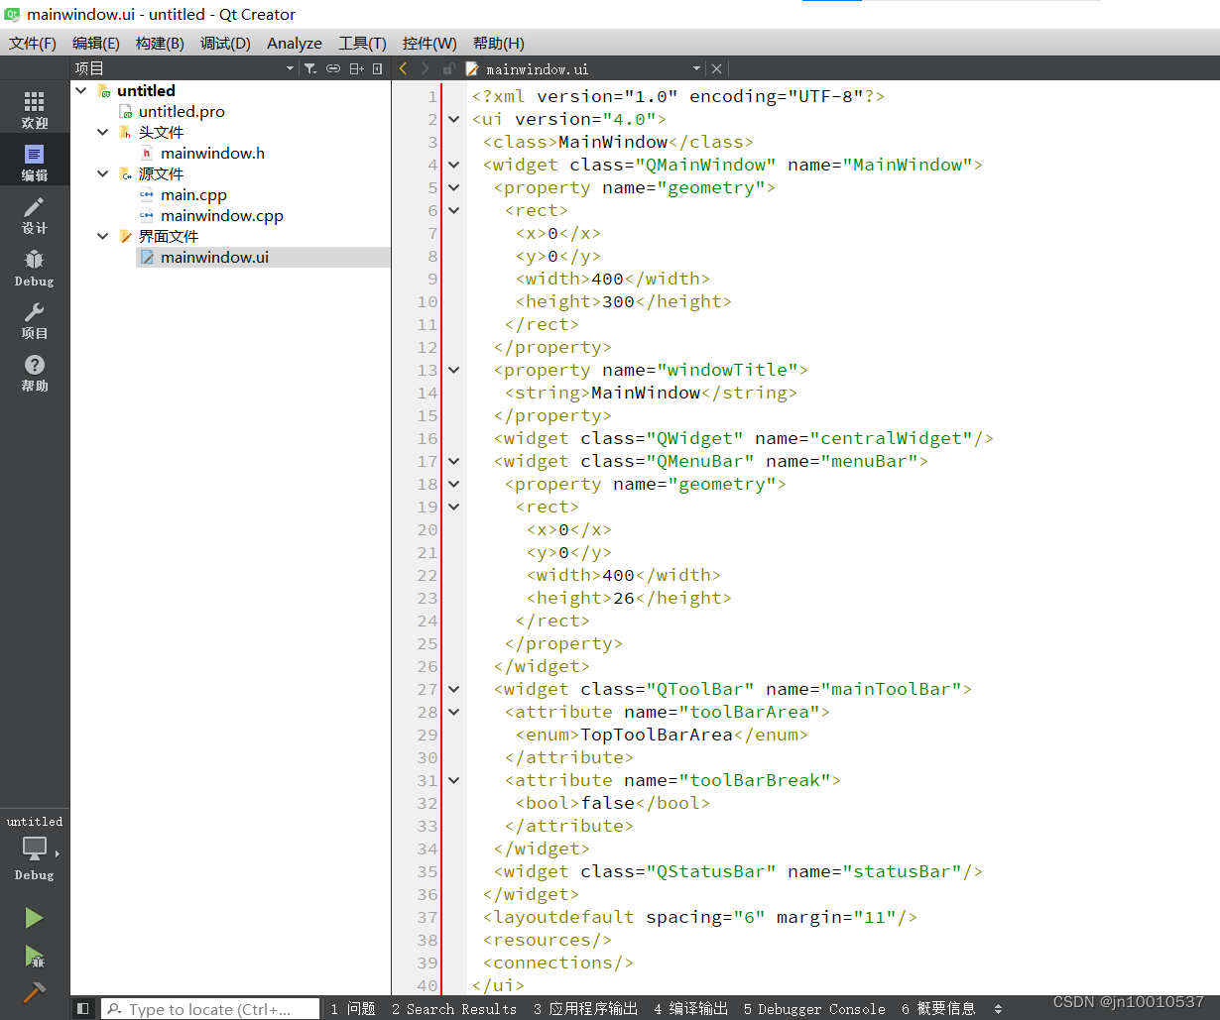This screenshot has width=1220, height=1020.
Task: Switch to 编辑 (Edit) mode
Action: click(35, 163)
